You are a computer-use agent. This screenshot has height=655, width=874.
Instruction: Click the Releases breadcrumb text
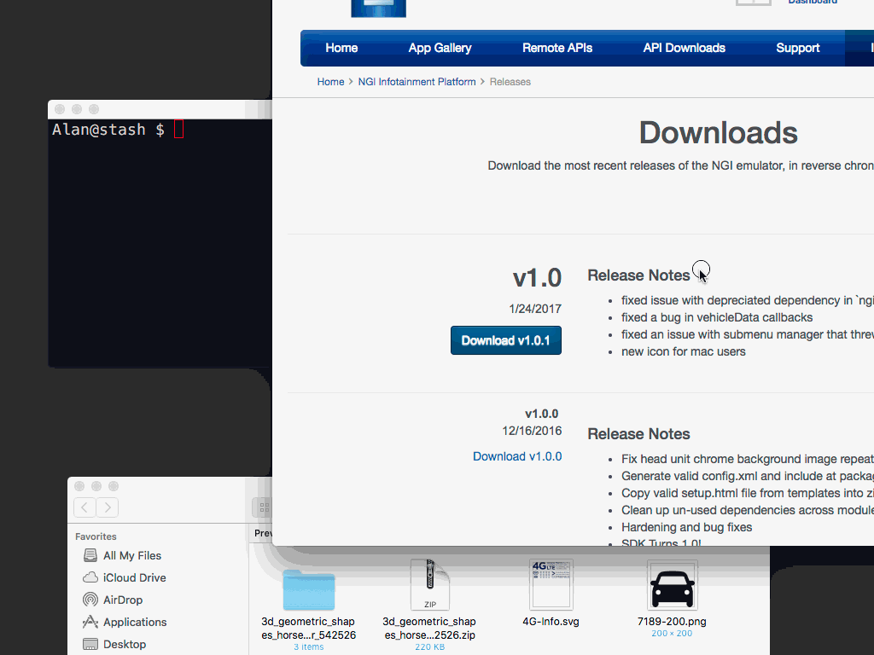(x=510, y=82)
